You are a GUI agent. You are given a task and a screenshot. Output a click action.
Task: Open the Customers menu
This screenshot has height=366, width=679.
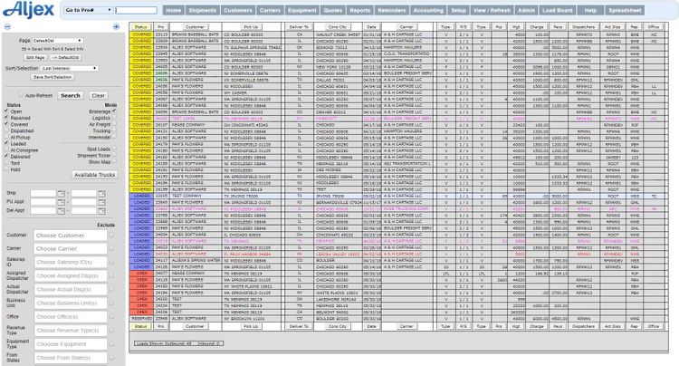pyautogui.click(x=238, y=10)
